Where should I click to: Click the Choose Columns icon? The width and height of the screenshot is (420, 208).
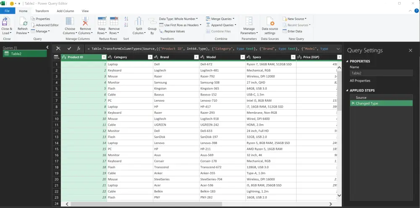click(x=70, y=21)
